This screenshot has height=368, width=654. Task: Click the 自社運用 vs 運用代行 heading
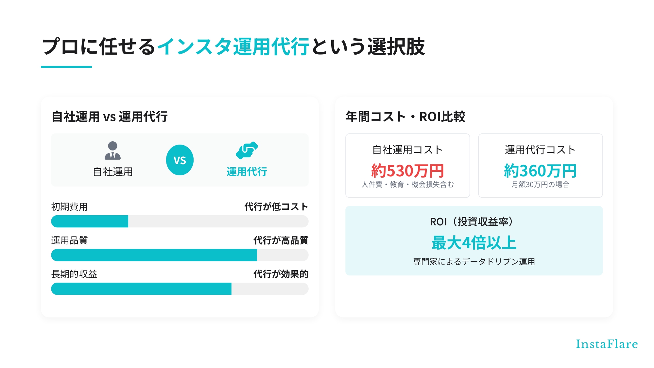[x=110, y=116]
